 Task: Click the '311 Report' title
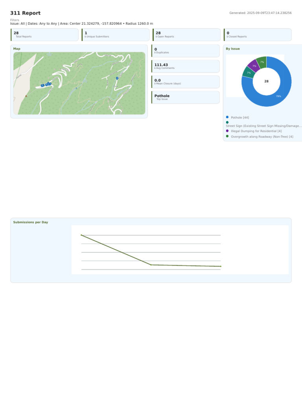coord(26,13)
